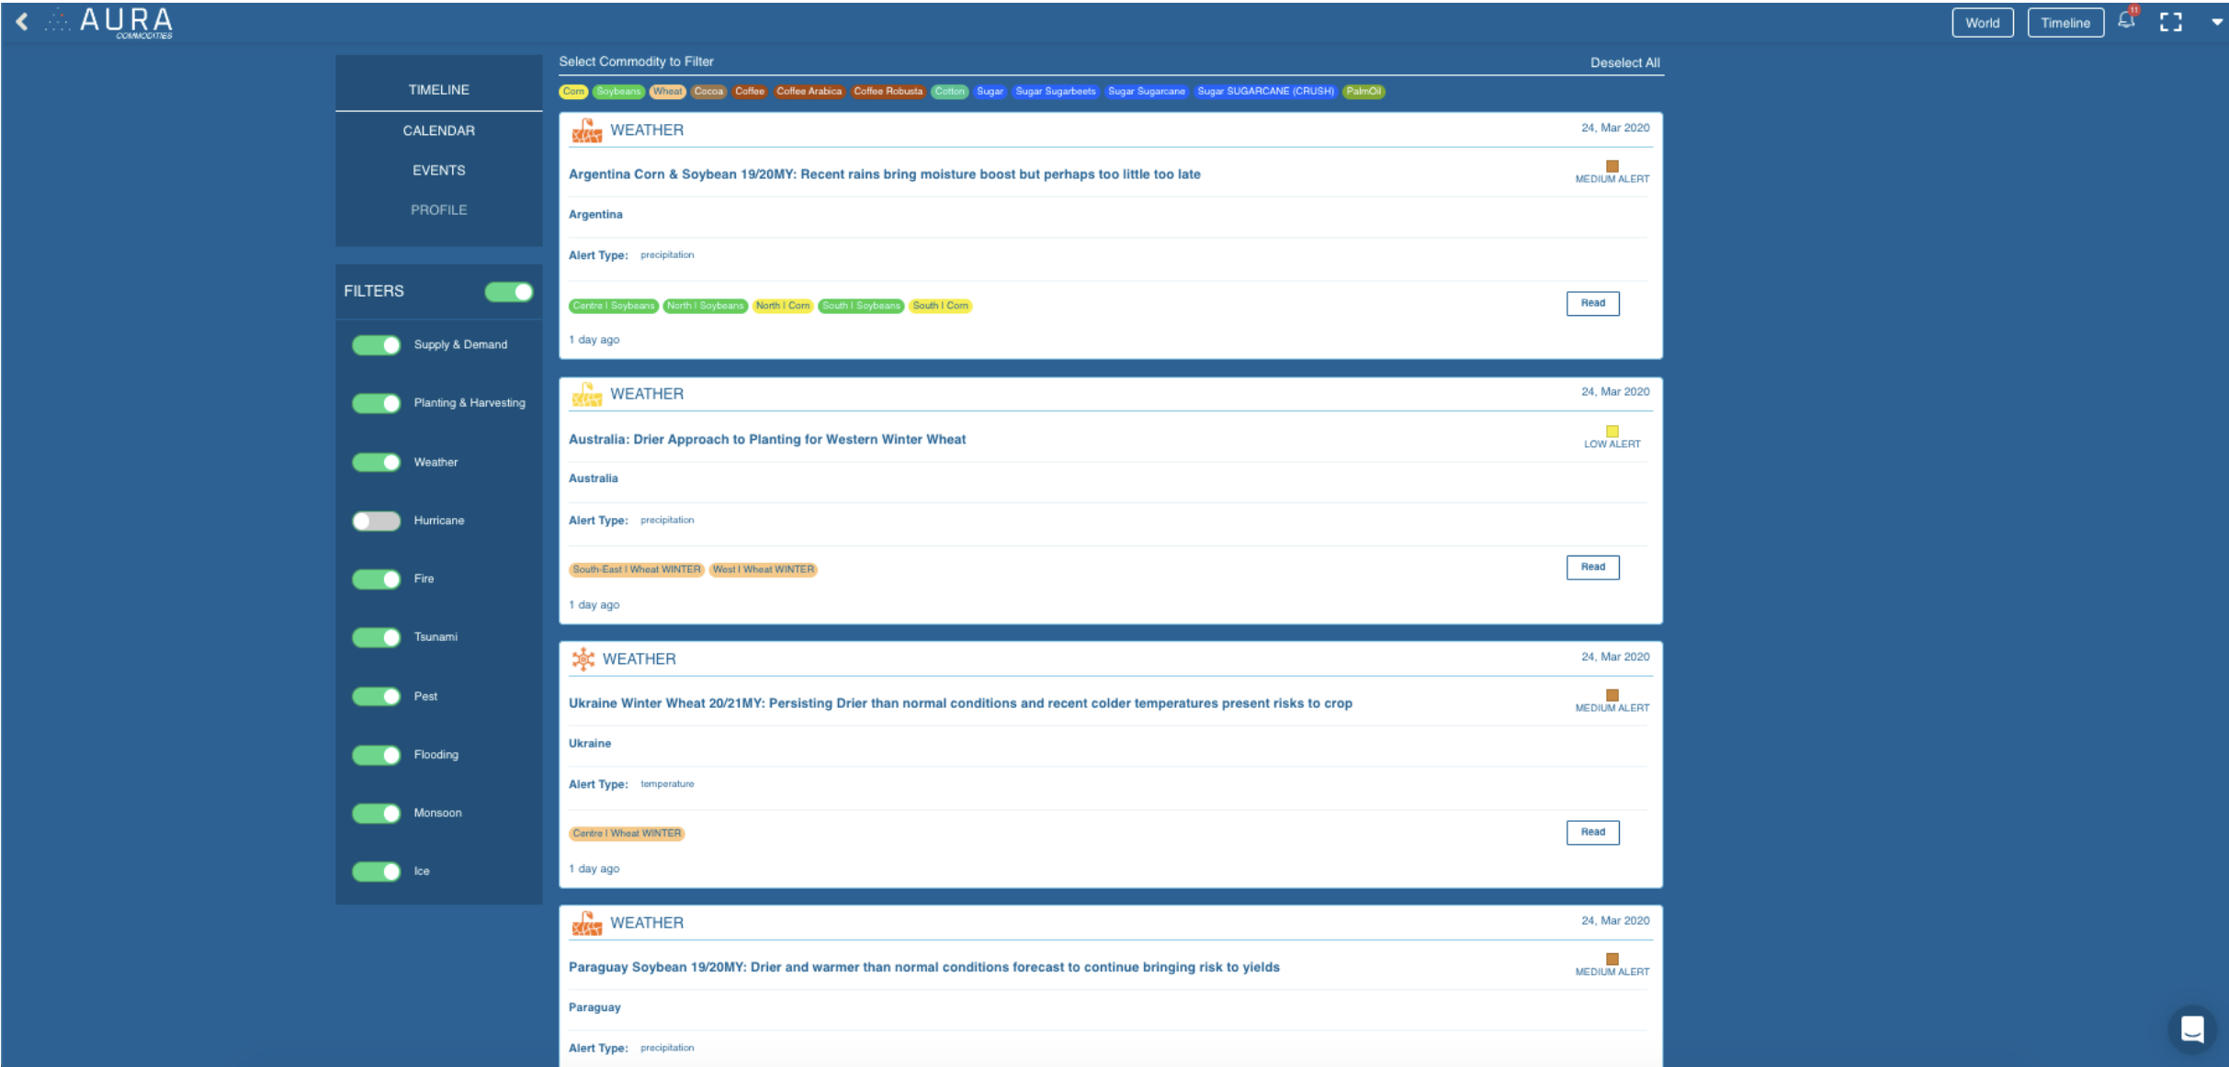Click the North | Corn region tag on Argentina alert
The width and height of the screenshot is (2229, 1067).
pos(782,305)
